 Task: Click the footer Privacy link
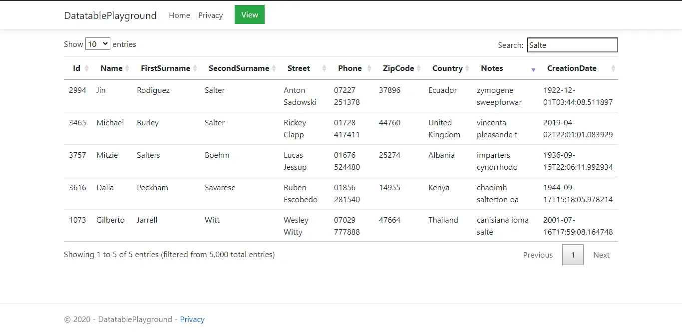coord(192,320)
